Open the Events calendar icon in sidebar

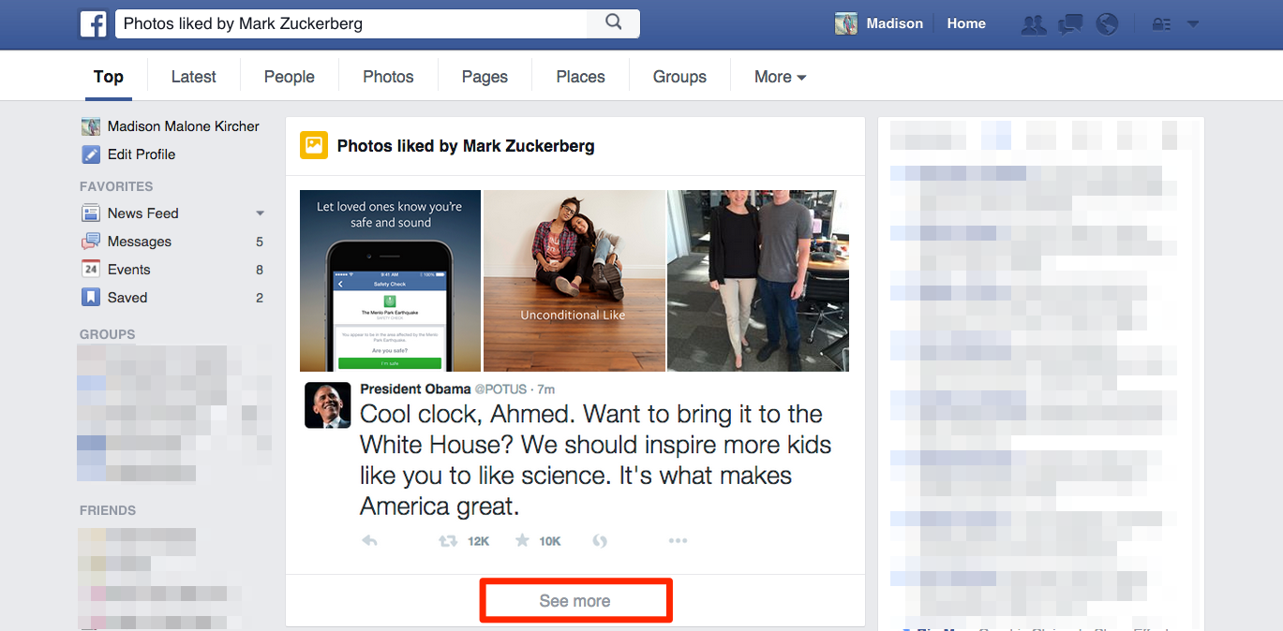click(91, 269)
